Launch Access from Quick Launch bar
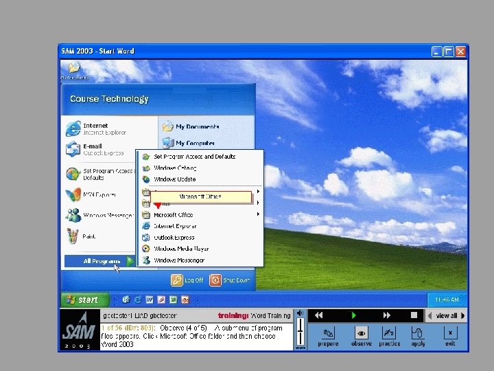The width and height of the screenshot is (494, 371). pyautogui.click(x=161, y=300)
